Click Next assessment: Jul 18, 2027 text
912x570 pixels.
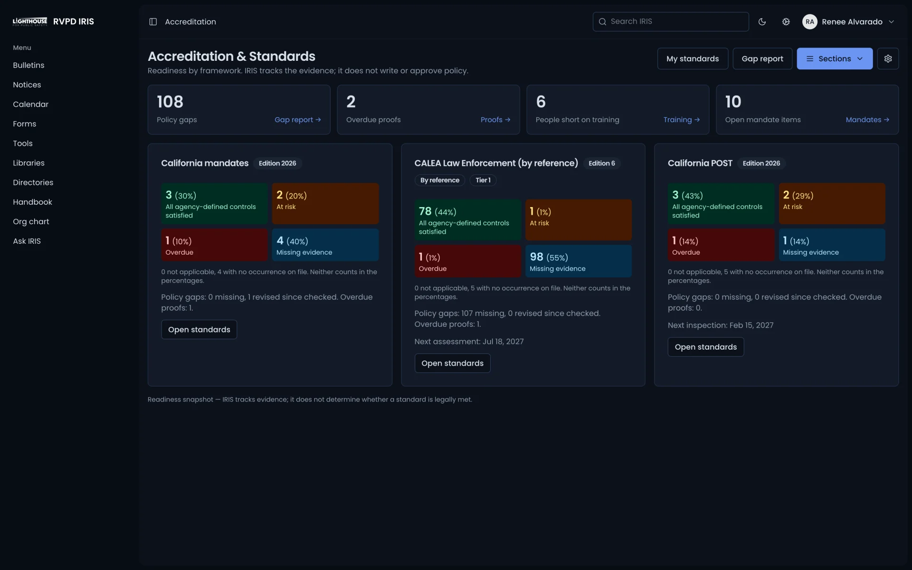pyautogui.click(x=469, y=342)
